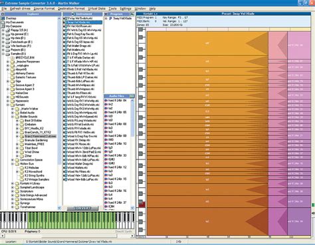Image resolution: width=315 pixels, height=245 pixels.
Task: Click the My data (D:) drive icon
Action: coord(8,38)
